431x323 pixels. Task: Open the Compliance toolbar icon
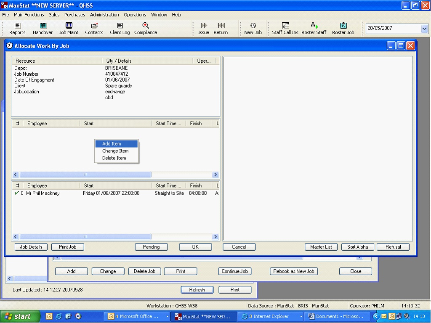coord(146,26)
